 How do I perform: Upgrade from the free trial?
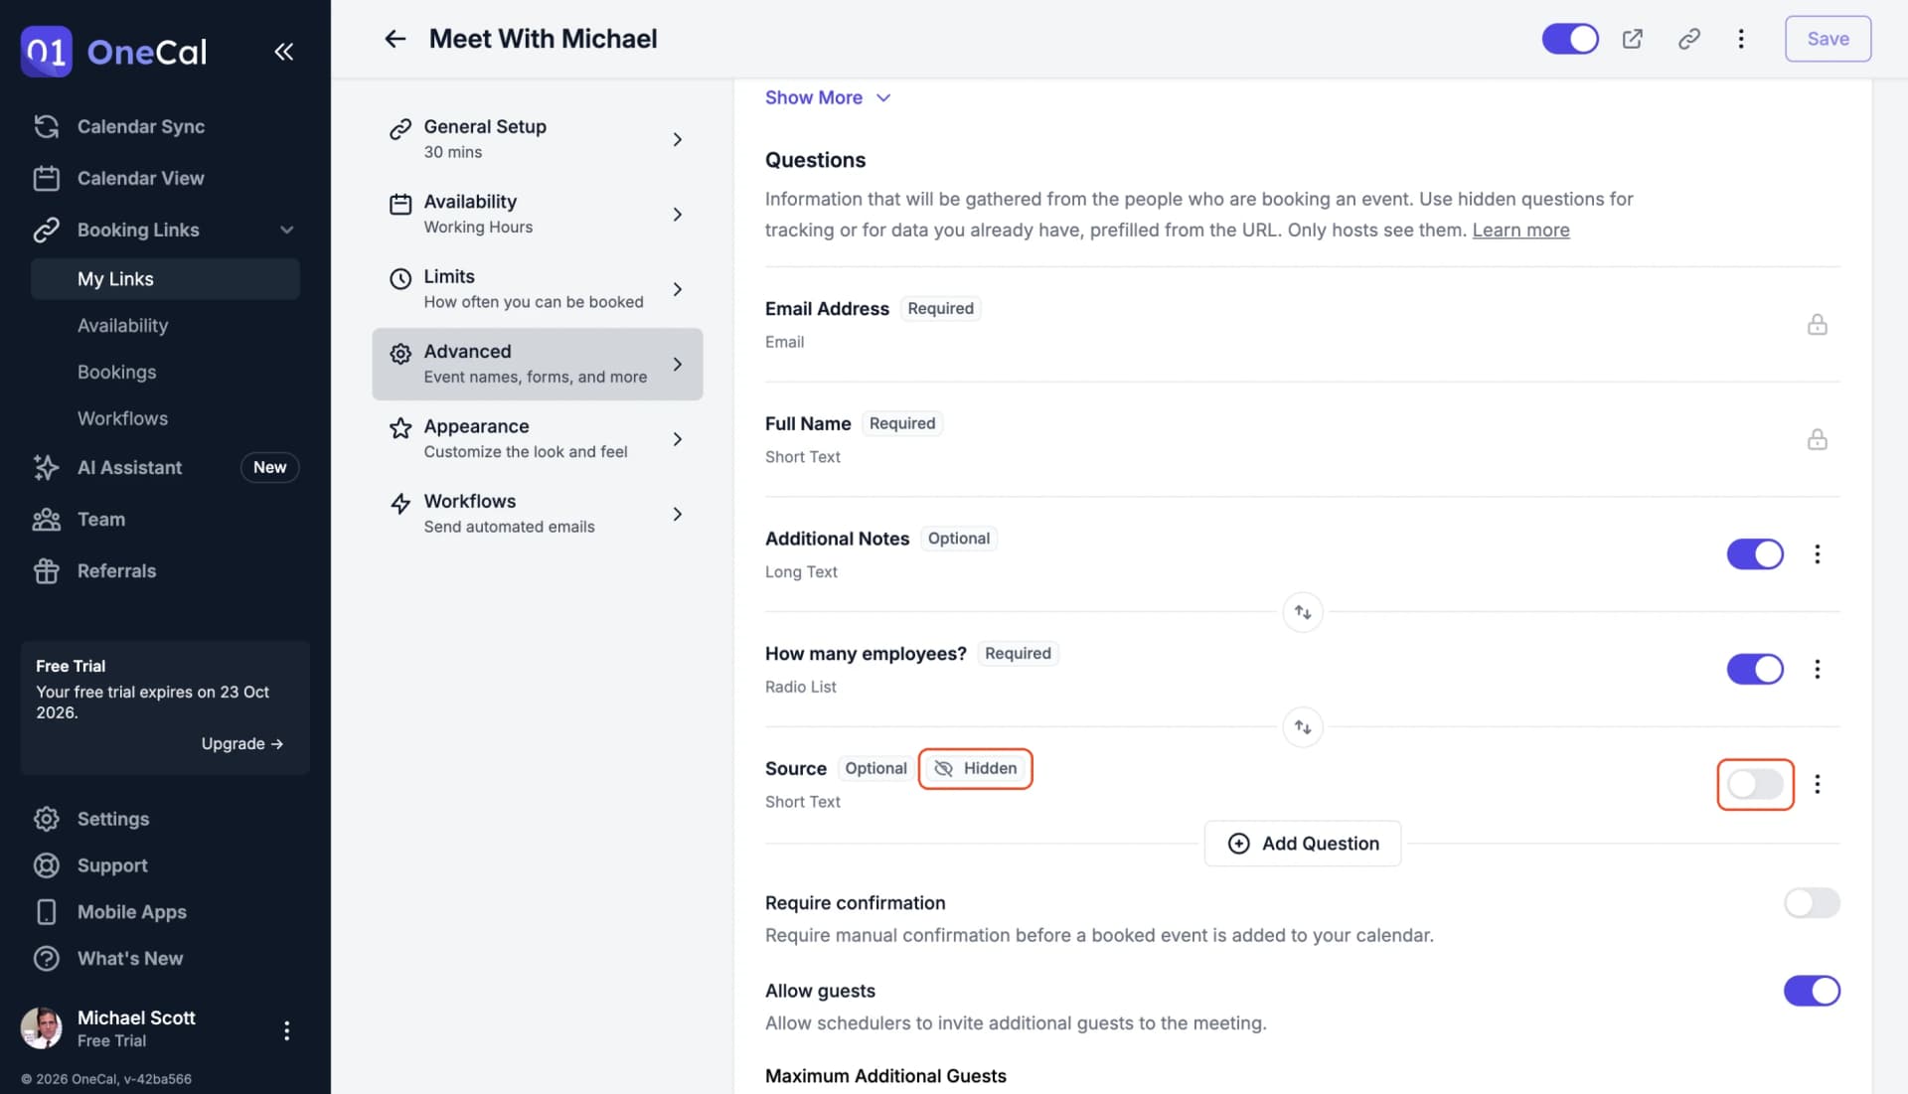point(241,744)
